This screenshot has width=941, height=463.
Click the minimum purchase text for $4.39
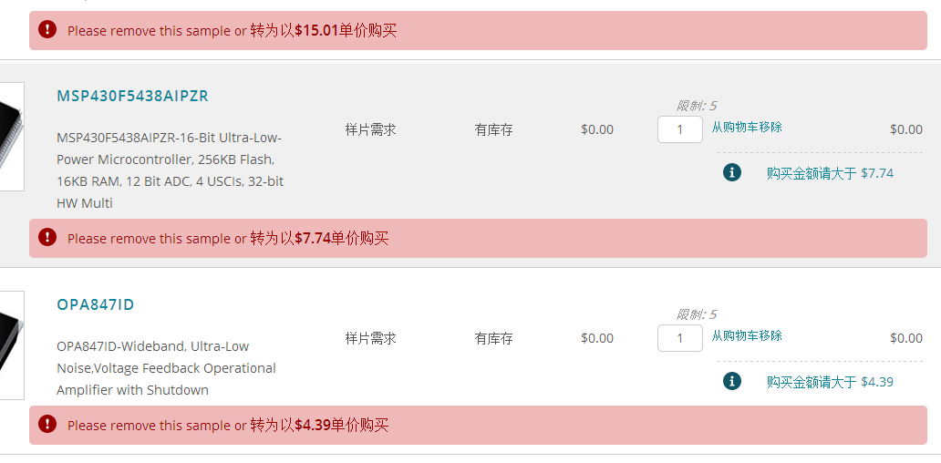(x=830, y=382)
